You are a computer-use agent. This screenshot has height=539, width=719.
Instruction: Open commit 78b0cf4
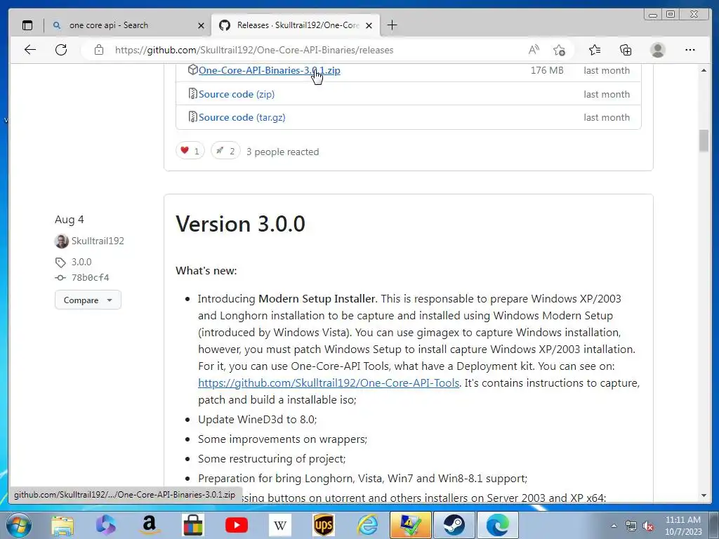coord(90,277)
